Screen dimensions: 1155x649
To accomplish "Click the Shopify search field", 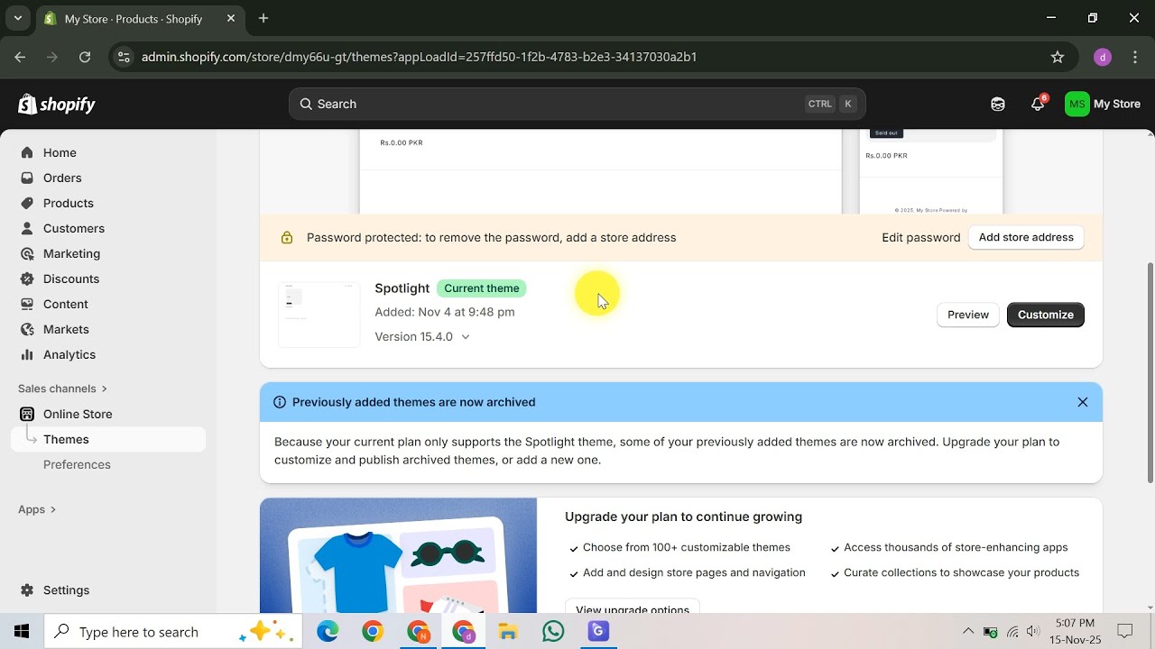I will point(577,104).
